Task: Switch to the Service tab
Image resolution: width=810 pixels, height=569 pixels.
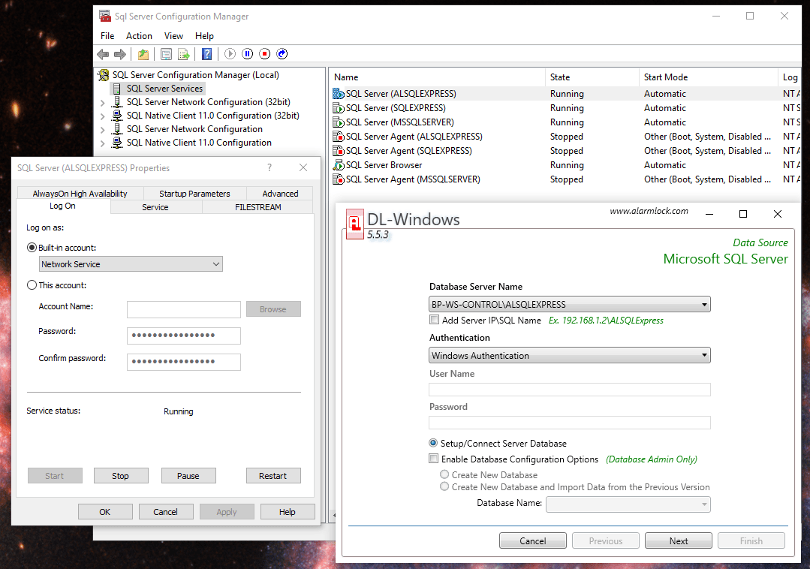Action: click(x=155, y=207)
